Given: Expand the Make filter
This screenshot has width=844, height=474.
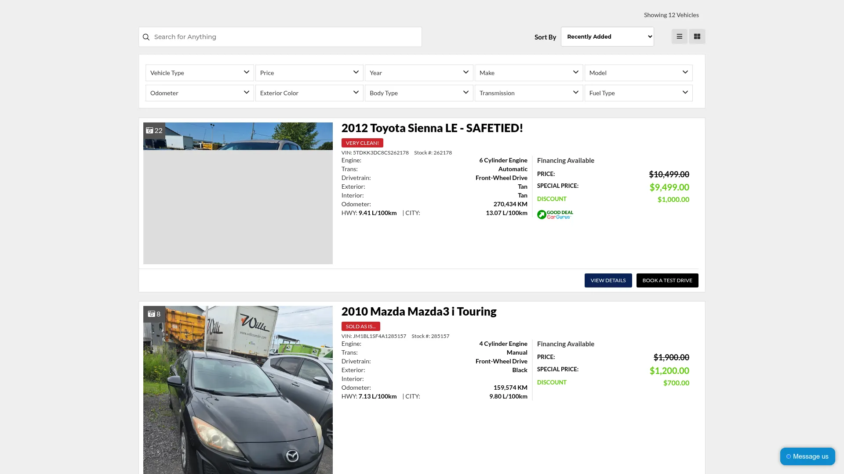Looking at the screenshot, I should (x=529, y=73).
